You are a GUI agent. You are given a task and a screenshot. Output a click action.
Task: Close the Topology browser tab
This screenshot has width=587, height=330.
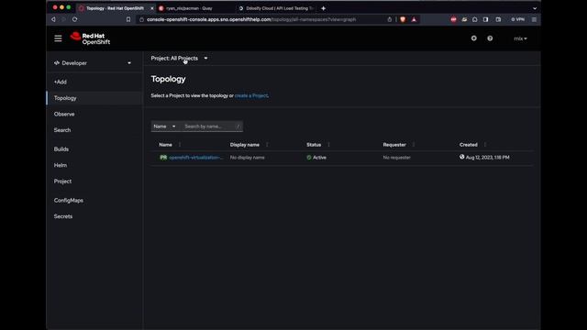152,8
